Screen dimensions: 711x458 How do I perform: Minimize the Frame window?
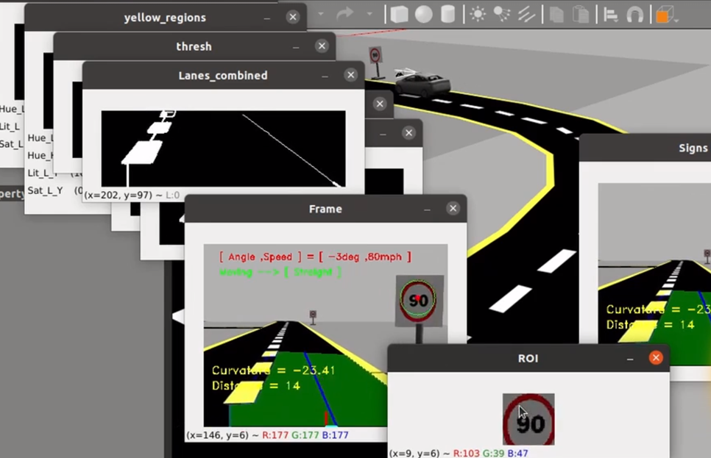coord(427,210)
